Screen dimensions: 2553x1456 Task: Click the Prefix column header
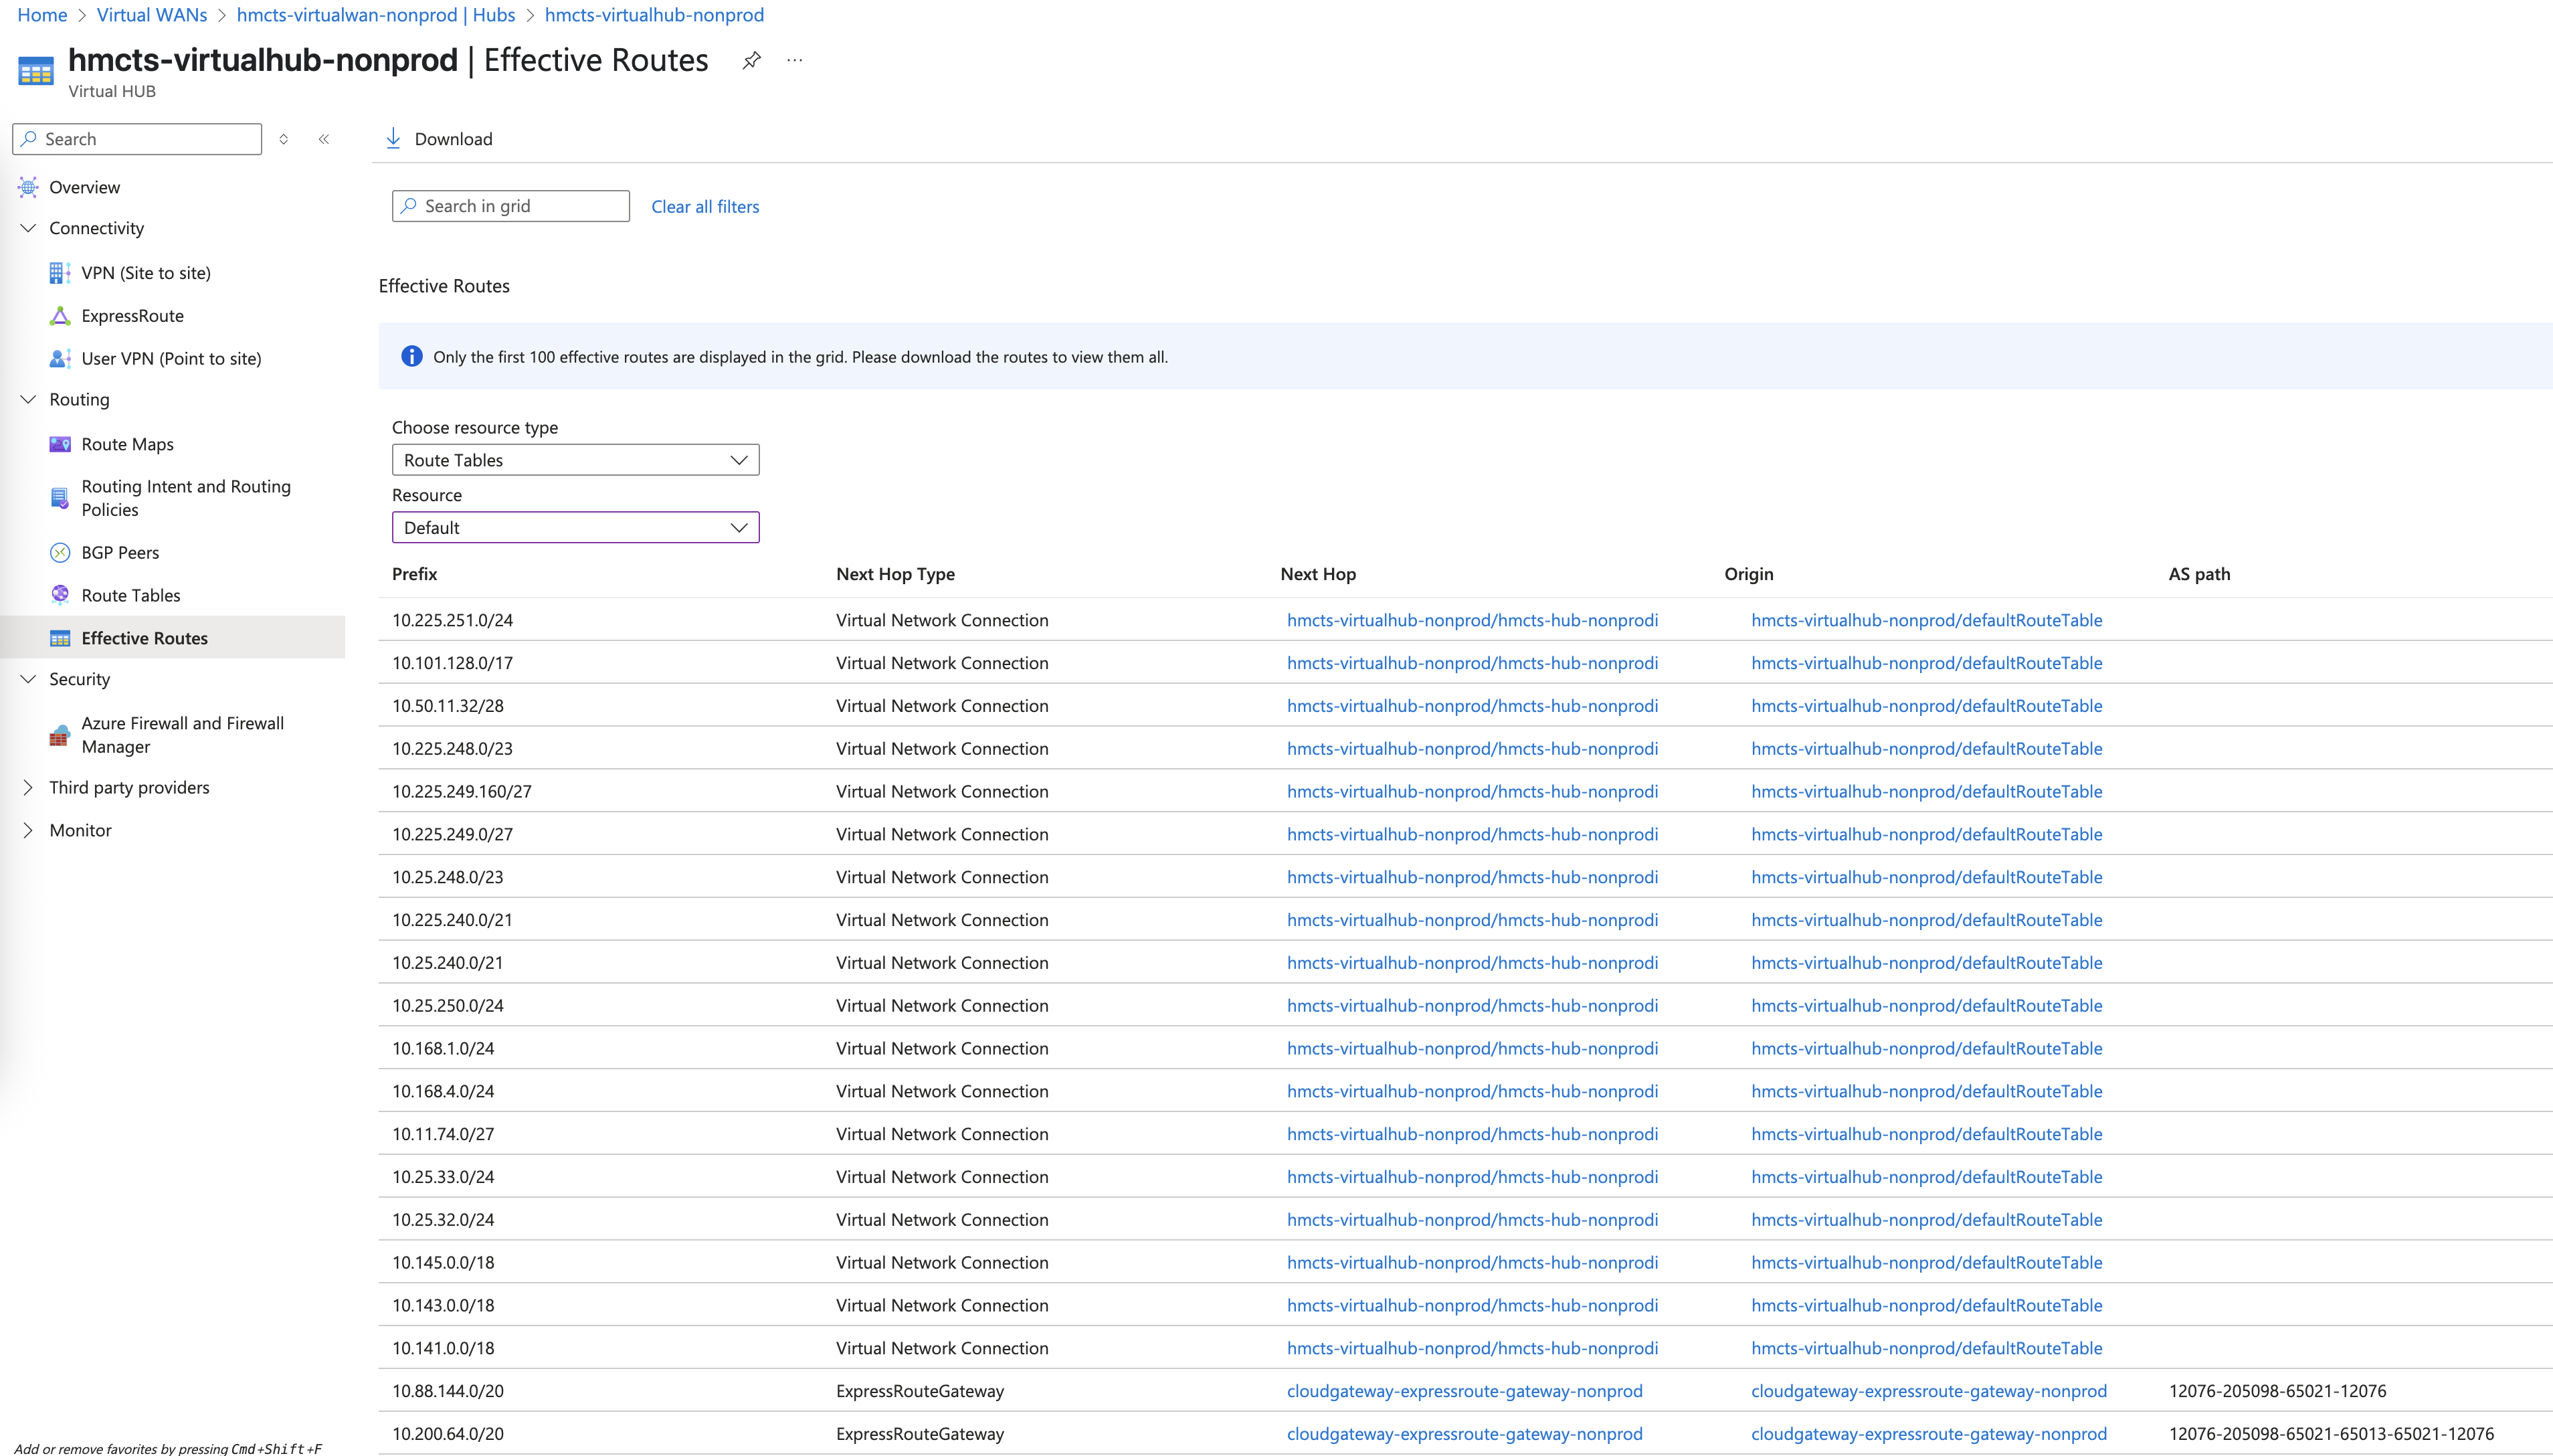[414, 574]
